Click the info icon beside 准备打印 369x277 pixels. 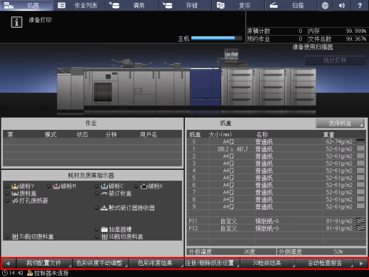16,22
